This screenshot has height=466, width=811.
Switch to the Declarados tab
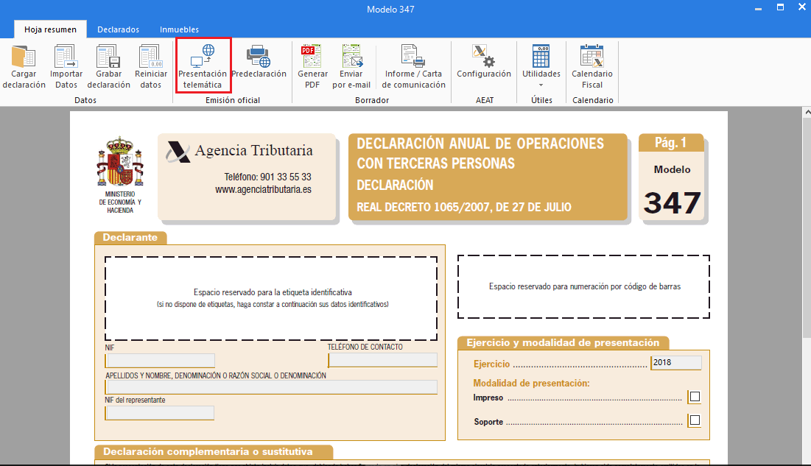(118, 29)
